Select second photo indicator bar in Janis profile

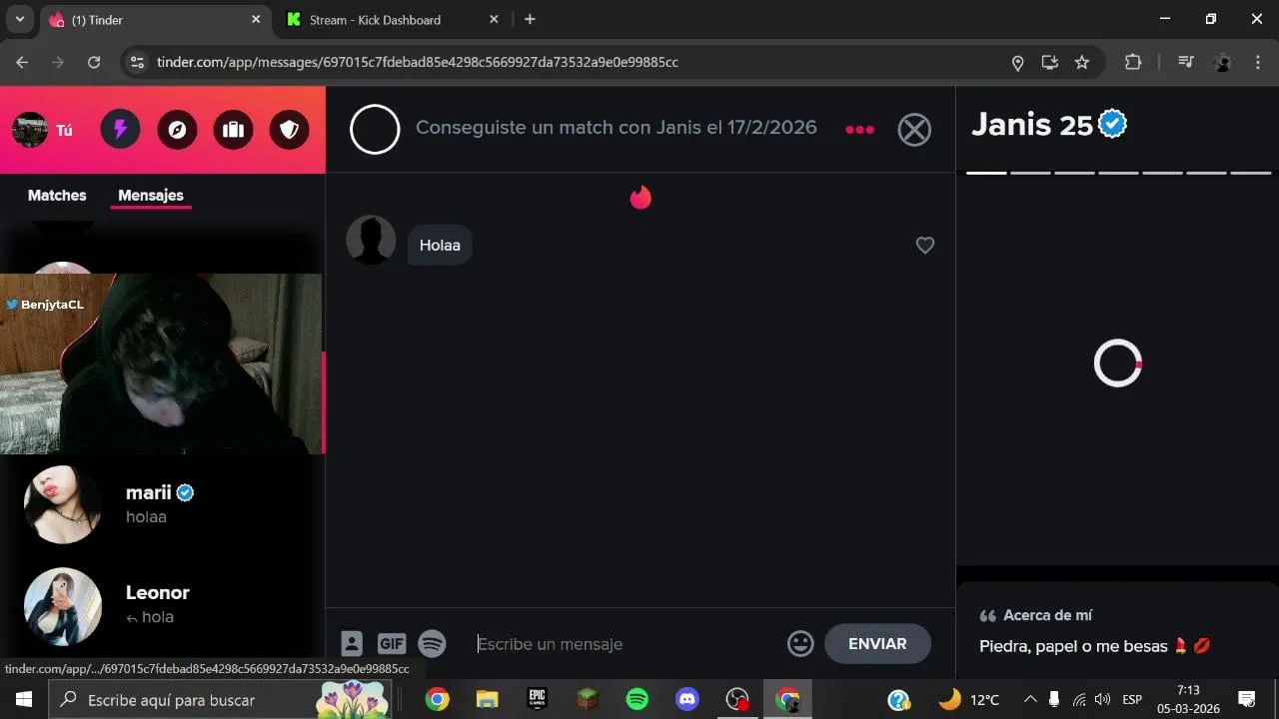click(x=1030, y=173)
